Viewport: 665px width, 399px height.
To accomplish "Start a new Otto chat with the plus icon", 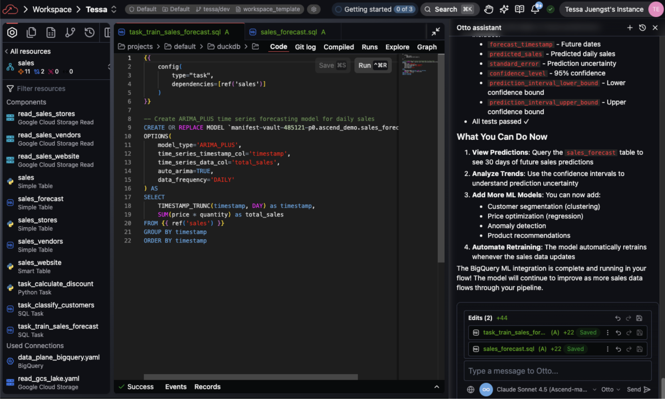I will coord(630,28).
